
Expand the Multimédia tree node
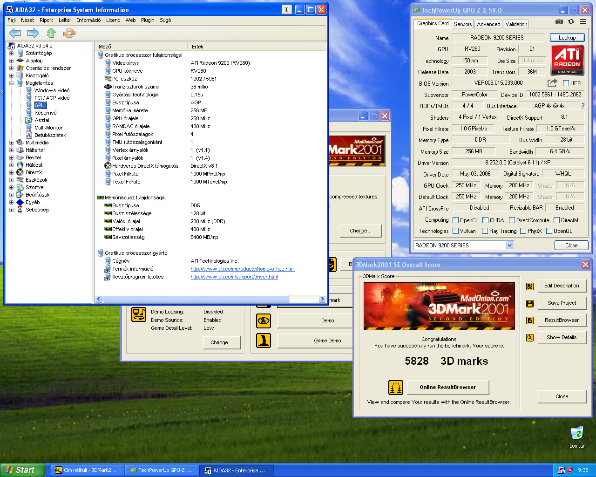pos(11,143)
